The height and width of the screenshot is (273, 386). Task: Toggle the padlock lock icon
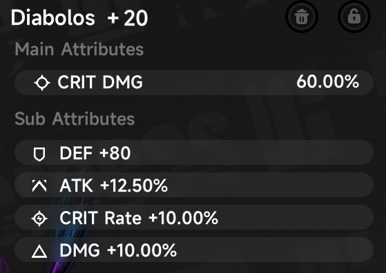point(354,17)
